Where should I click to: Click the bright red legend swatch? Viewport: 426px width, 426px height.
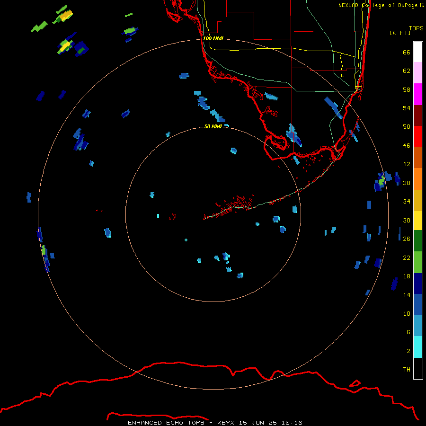point(418,136)
